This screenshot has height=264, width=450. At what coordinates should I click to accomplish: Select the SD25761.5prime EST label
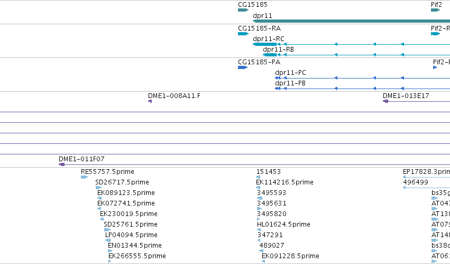131,224
